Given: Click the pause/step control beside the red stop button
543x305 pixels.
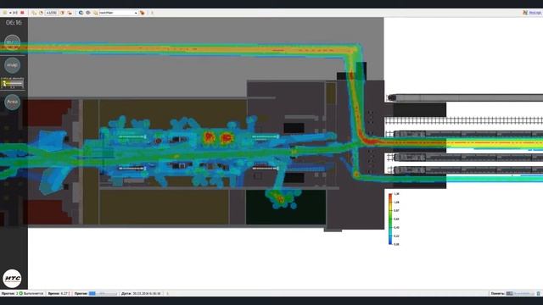Looking at the screenshot, I should [x=15, y=13].
